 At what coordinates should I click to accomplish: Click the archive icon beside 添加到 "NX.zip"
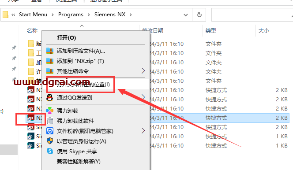coord(50,61)
